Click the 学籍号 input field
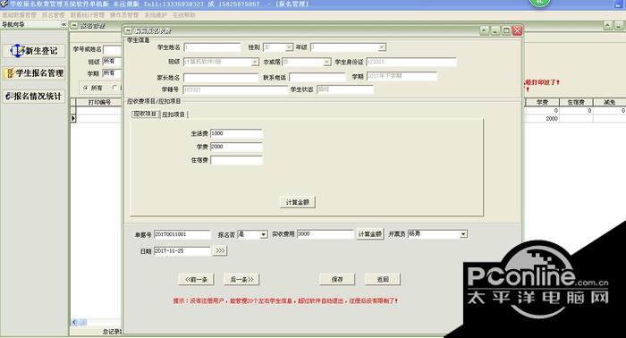626x338 pixels. pyautogui.click(x=235, y=89)
